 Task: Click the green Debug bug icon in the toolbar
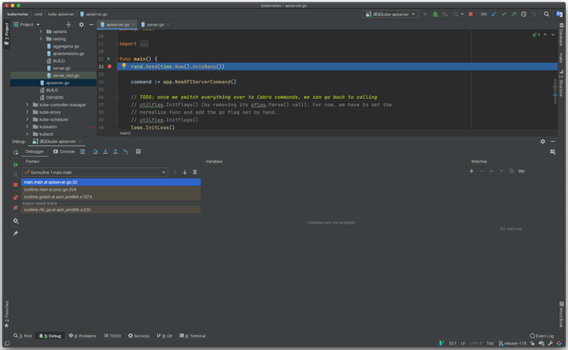435,14
